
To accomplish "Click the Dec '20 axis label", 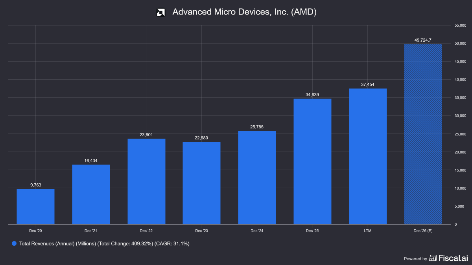I will point(35,230).
